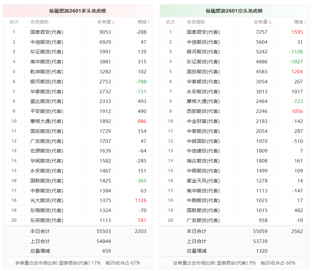The width and height of the screenshot is (312, 271).
Task: Click 空单量占全市场比例 footer text
Action: coord(234,263)
